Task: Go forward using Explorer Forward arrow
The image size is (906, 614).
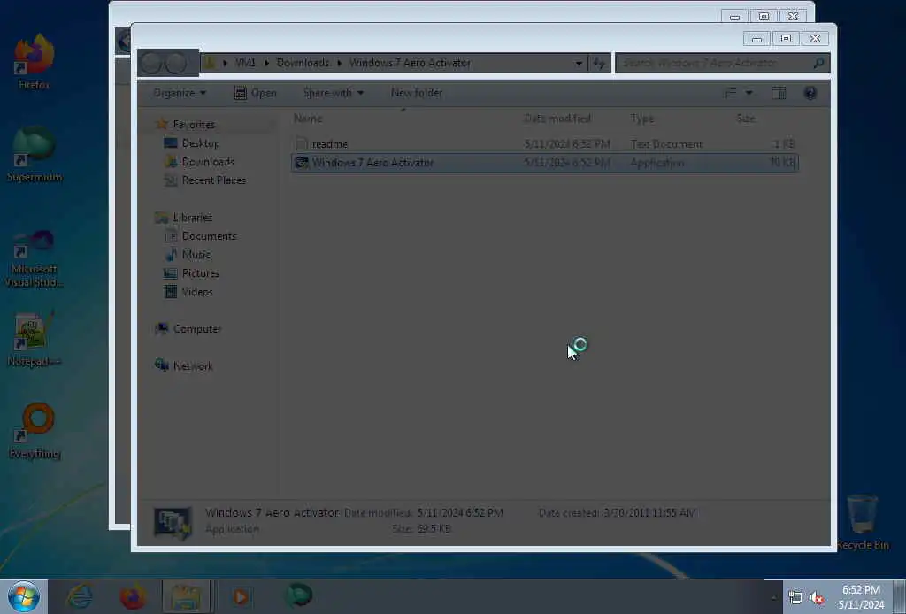Action: pos(176,63)
